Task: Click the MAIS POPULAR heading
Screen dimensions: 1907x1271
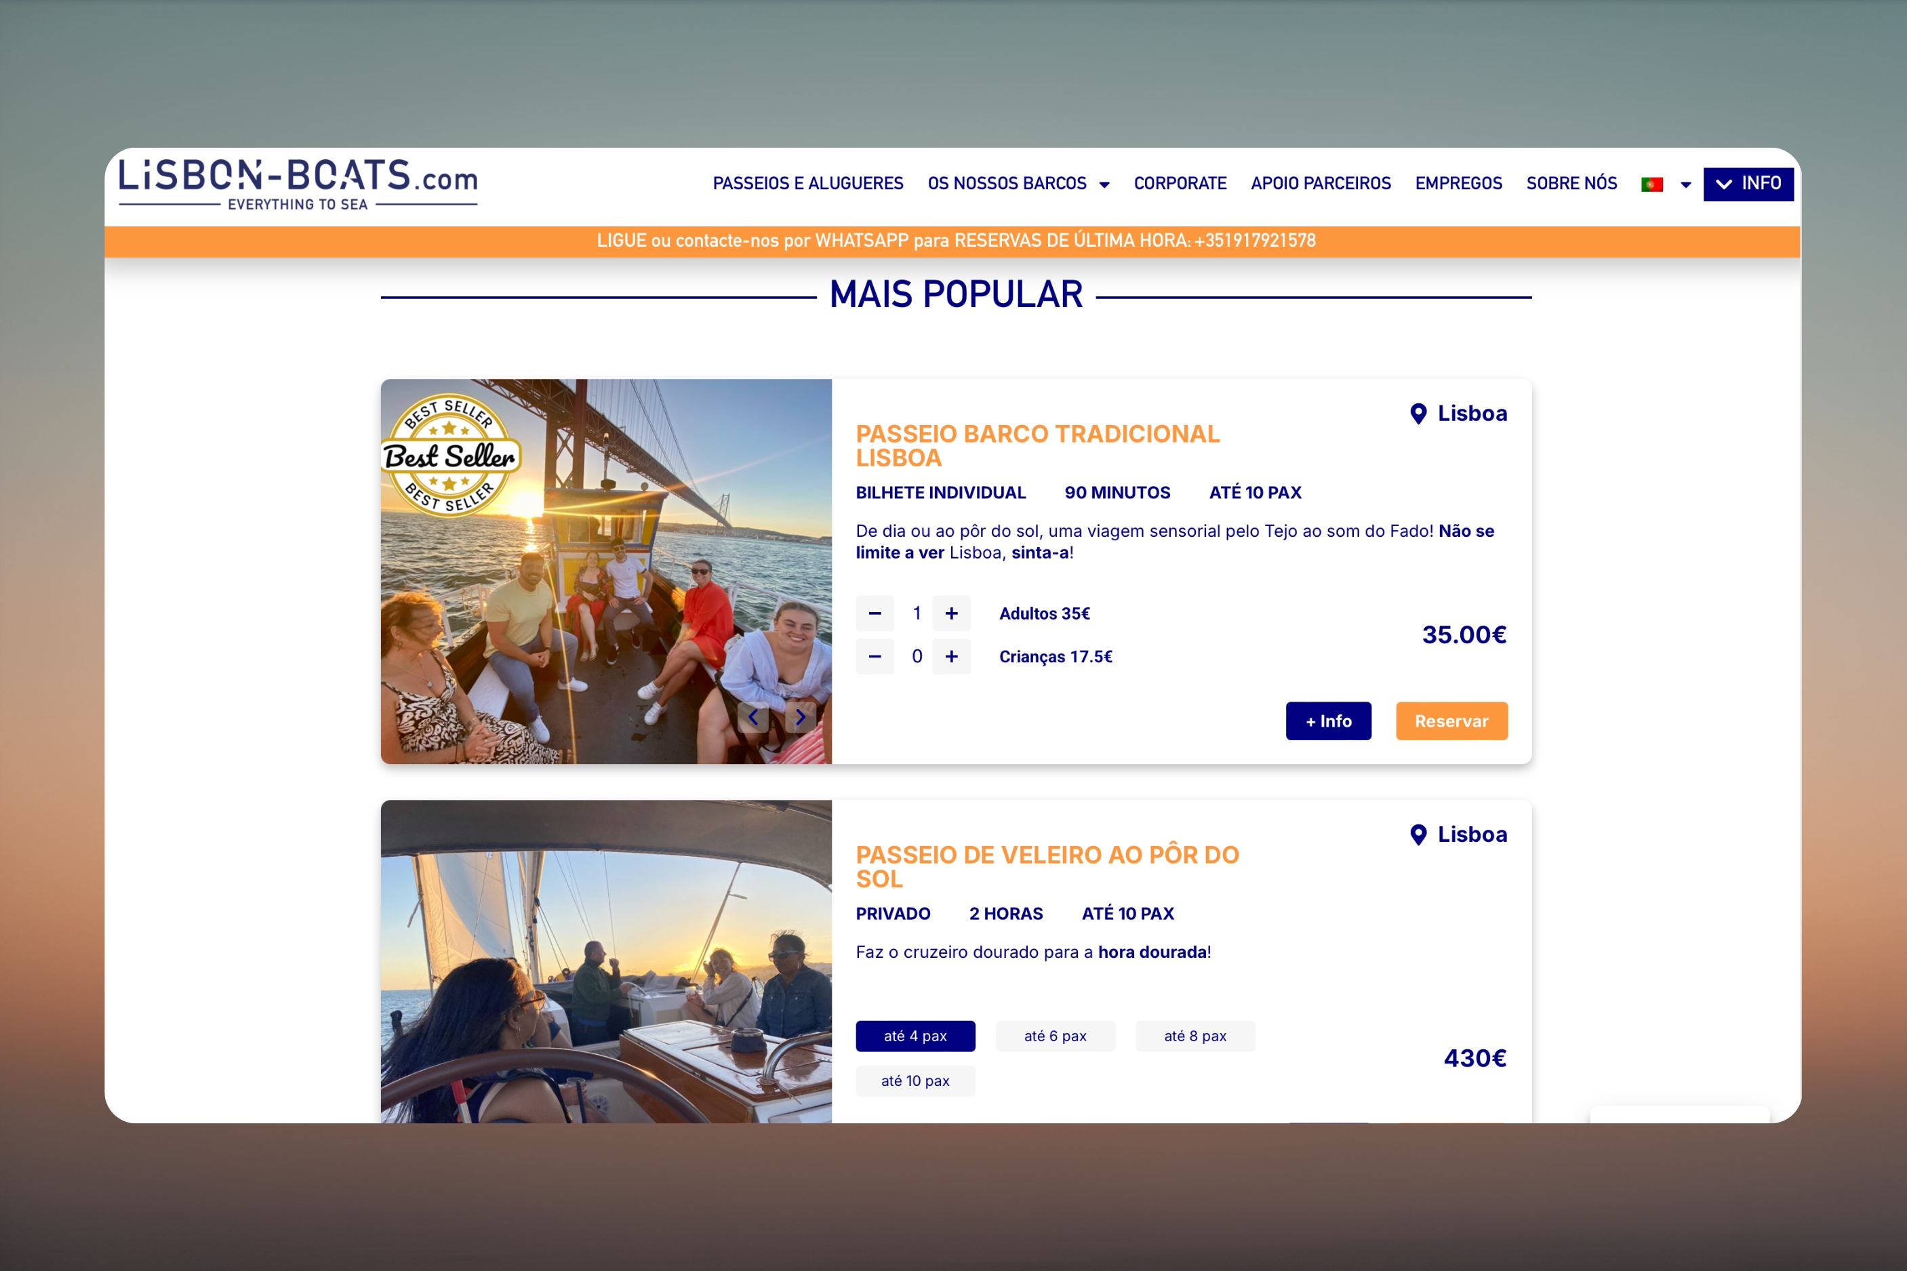Action: (957, 294)
